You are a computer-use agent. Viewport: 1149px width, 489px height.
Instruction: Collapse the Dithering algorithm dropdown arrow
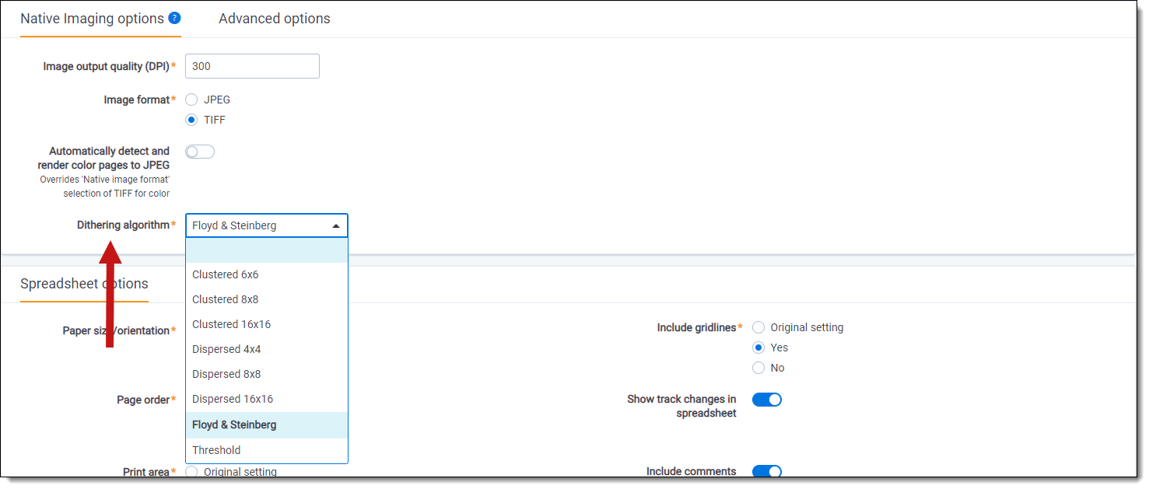coord(336,226)
